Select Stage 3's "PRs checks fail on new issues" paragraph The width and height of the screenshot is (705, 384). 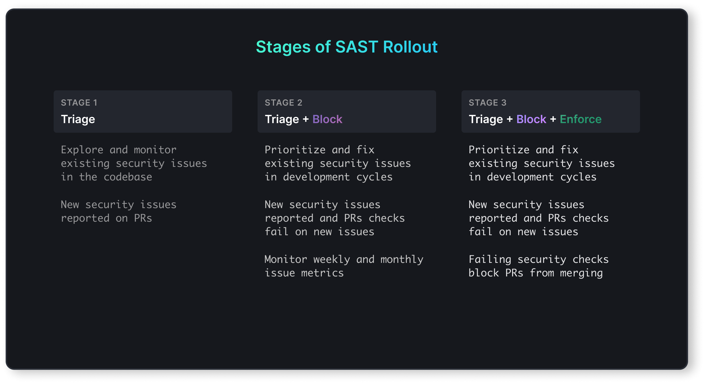(x=539, y=218)
